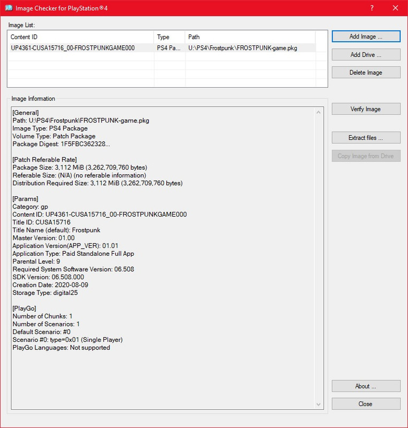408x428 pixels.
Task: Close the window with the title bar X
Action: pos(396,8)
